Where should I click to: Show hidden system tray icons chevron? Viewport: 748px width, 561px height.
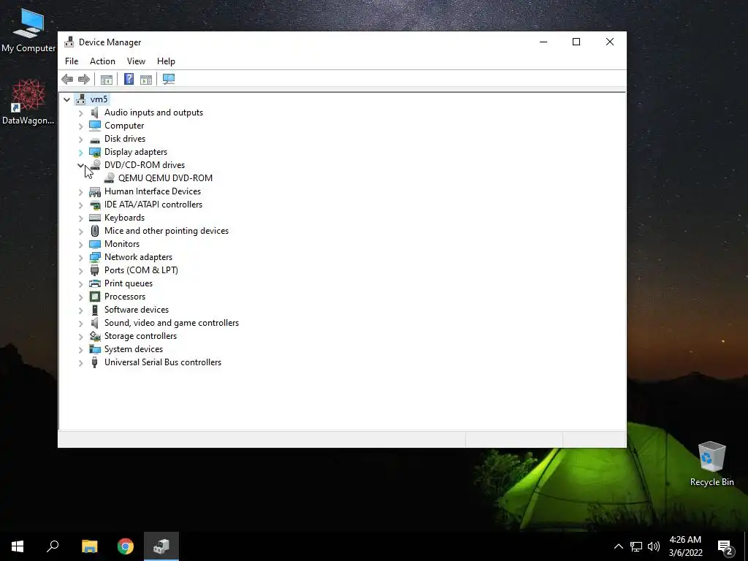618,546
